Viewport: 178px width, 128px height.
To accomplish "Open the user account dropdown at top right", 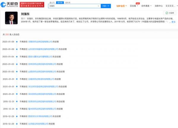I will coord(171,6).
